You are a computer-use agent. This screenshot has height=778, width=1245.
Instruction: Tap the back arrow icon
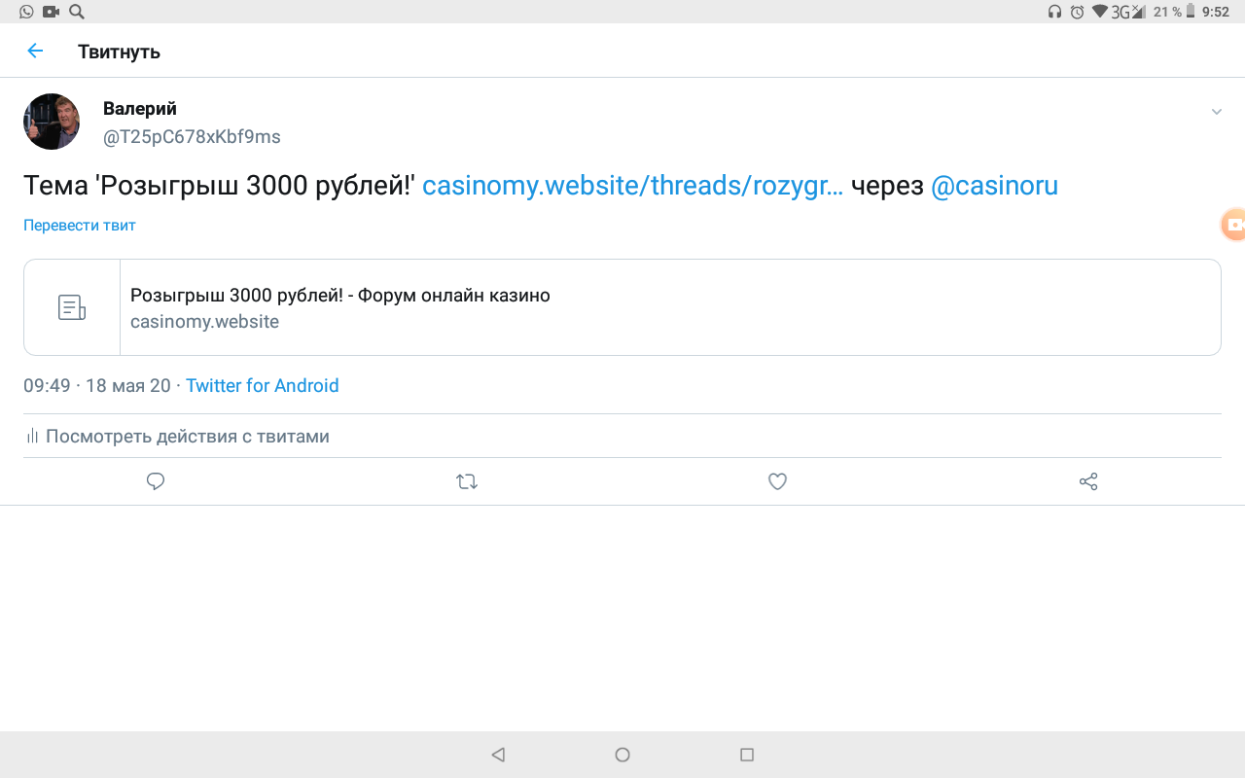[35, 52]
